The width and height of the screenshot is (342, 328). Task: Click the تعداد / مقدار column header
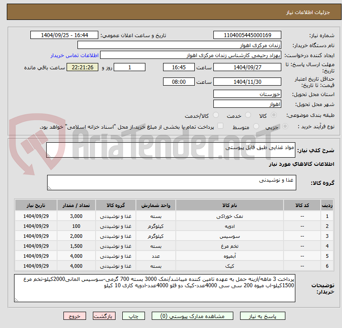tap(76, 205)
